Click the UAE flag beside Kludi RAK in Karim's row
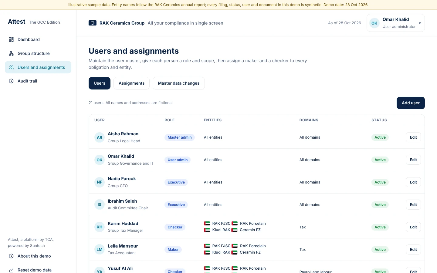This screenshot has height=273, width=437. (x=207, y=230)
